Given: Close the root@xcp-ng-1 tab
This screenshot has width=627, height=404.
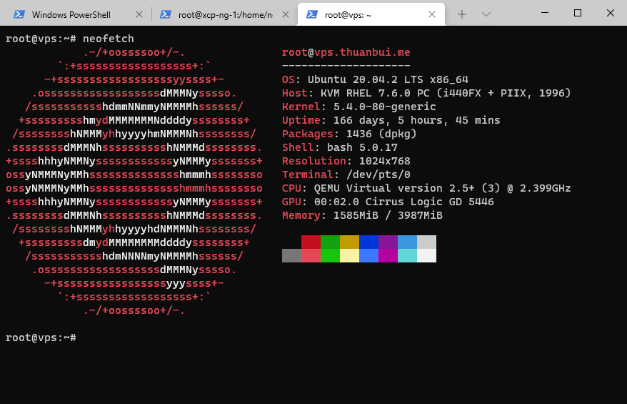Looking at the screenshot, I should 286,14.
